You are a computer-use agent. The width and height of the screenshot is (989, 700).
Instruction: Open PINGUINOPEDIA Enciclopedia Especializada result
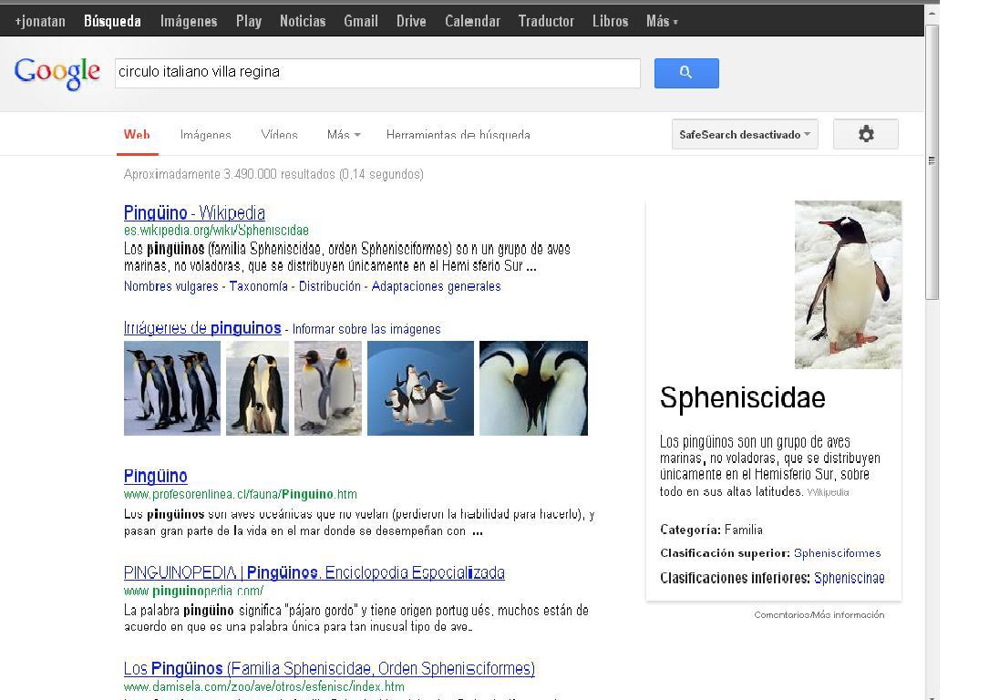(314, 572)
